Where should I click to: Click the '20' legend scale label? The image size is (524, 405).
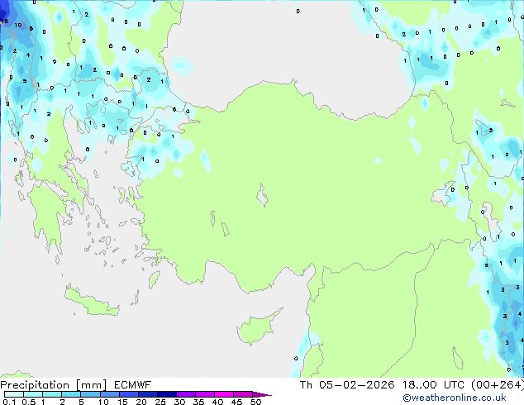tap(141, 402)
